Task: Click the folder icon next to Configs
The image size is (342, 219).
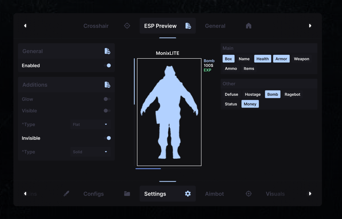Action: [x=127, y=194]
